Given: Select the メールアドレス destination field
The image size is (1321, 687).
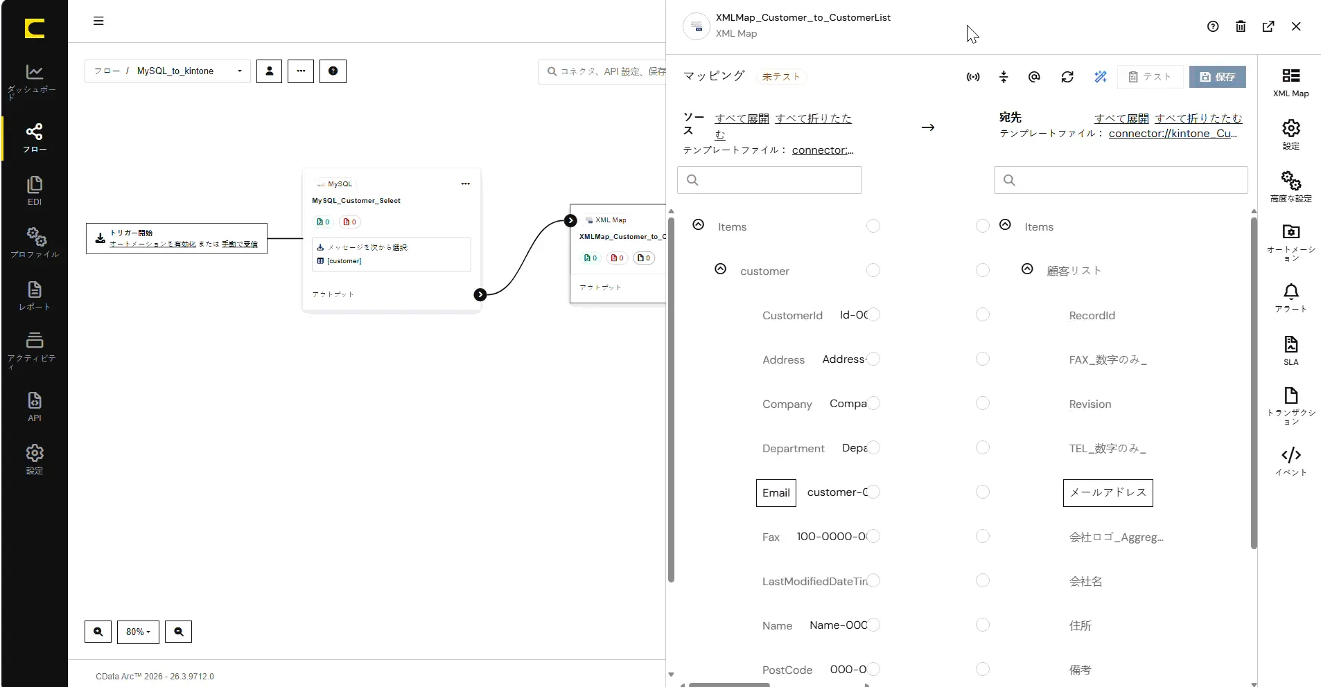Looking at the screenshot, I should [1108, 493].
